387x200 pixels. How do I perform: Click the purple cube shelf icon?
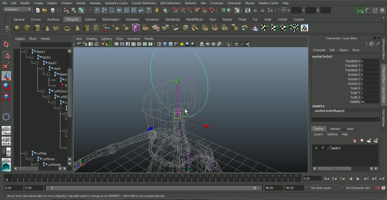pos(136,28)
